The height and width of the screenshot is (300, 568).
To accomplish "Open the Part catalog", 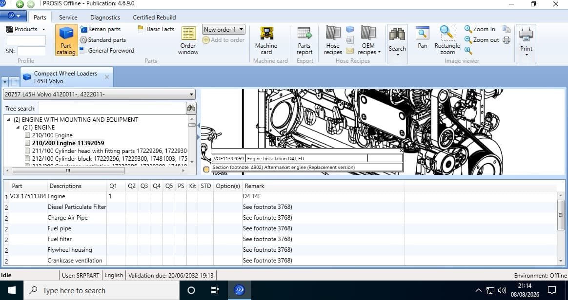I will [x=66, y=40].
